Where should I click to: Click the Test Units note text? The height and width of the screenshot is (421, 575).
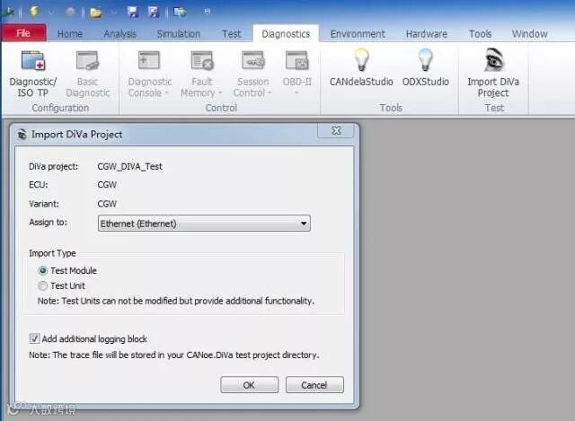click(x=176, y=301)
